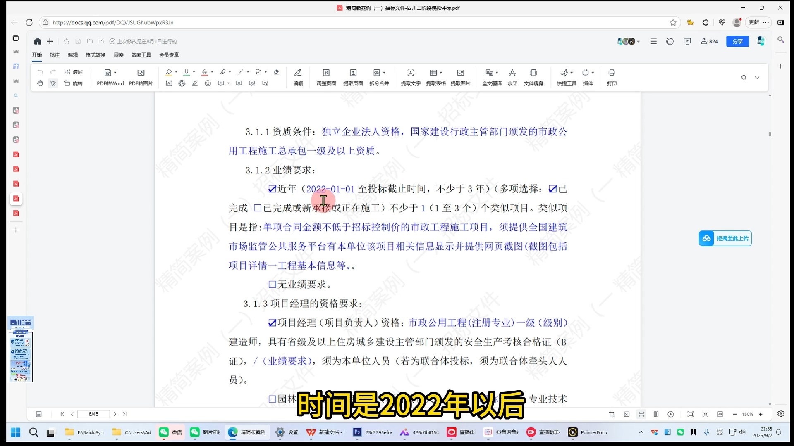
Task: Jump to the first page
Action: pyautogui.click(x=62, y=414)
